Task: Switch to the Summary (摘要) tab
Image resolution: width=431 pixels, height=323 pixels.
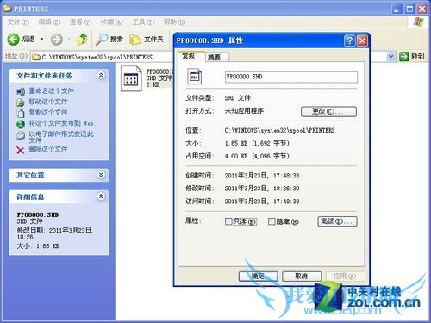Action: [217, 57]
